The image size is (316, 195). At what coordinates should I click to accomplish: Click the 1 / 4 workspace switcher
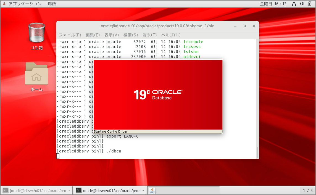(308, 190)
